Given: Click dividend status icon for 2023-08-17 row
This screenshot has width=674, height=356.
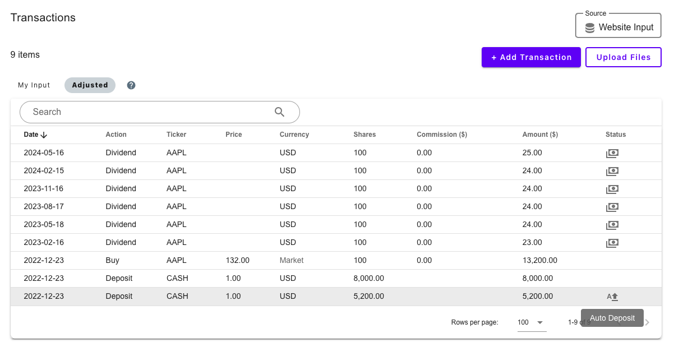Looking at the screenshot, I should [612, 207].
